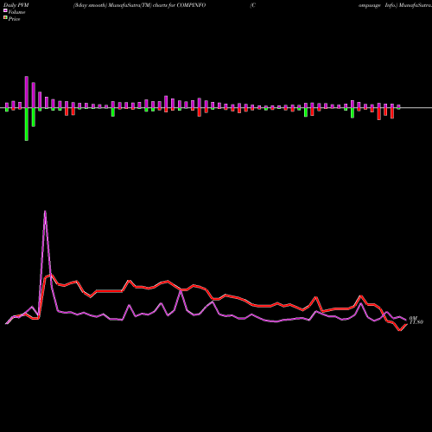
Task: Click the "11.80" price end label
Action: coord(416,322)
